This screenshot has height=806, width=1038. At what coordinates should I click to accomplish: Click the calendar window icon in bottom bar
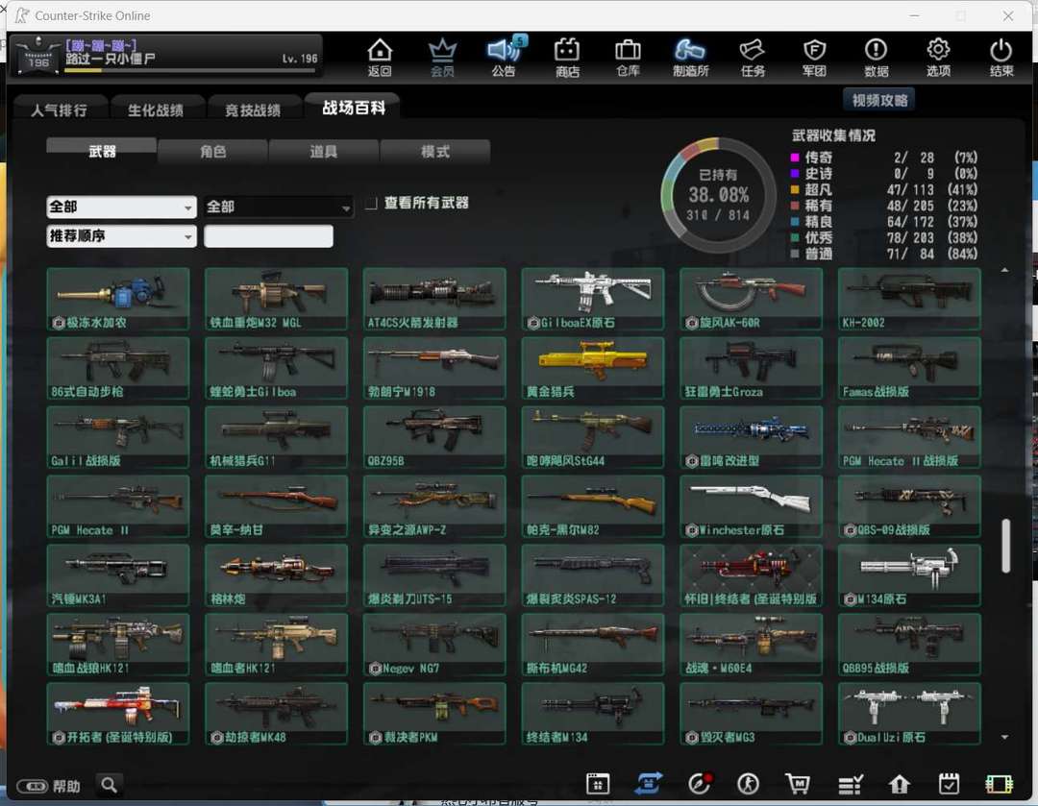tap(598, 784)
